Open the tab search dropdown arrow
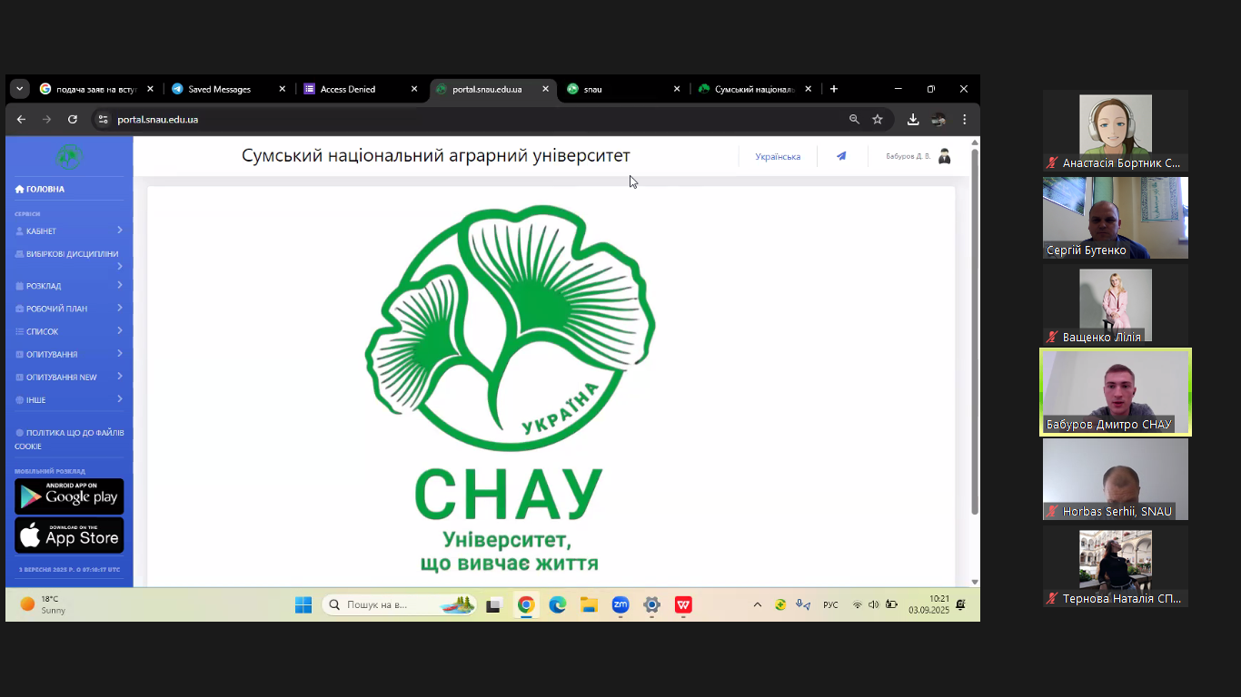This screenshot has width=1241, height=697. (20, 89)
